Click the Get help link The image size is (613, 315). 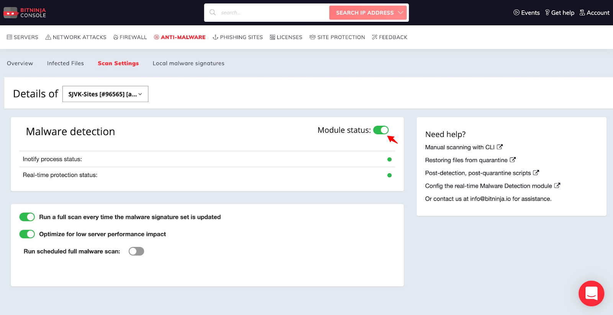coord(560,13)
